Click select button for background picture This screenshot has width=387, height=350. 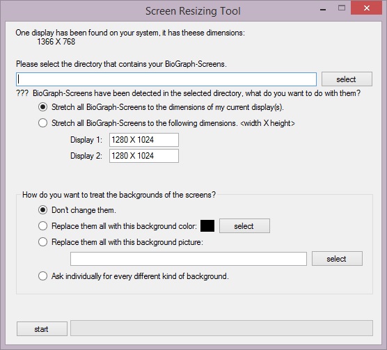(x=337, y=258)
